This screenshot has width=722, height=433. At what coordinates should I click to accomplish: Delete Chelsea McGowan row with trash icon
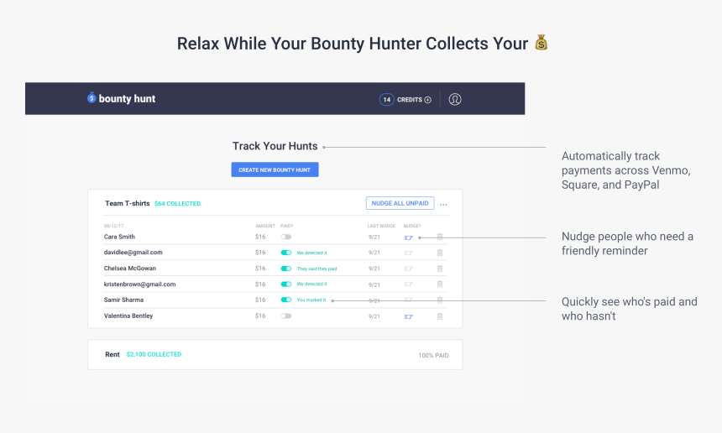point(440,269)
